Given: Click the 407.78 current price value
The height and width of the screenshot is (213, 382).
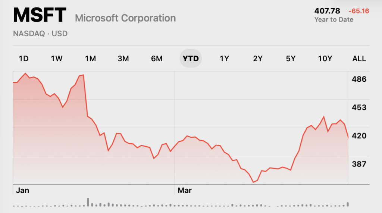Looking at the screenshot, I should click(327, 11).
